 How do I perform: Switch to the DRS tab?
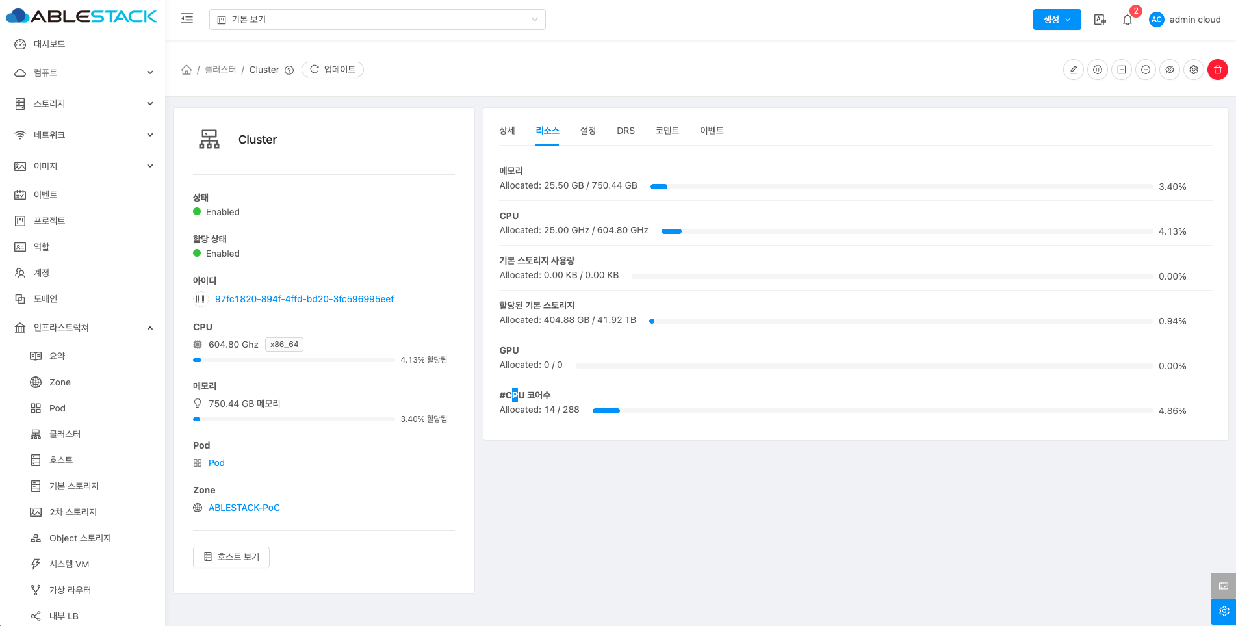pos(625,131)
